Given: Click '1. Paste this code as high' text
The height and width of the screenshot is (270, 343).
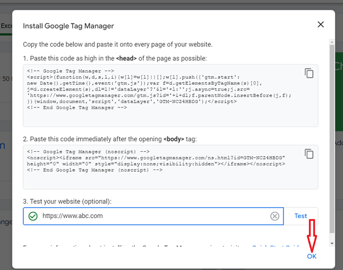Looking at the screenshot, I should click(x=115, y=58).
